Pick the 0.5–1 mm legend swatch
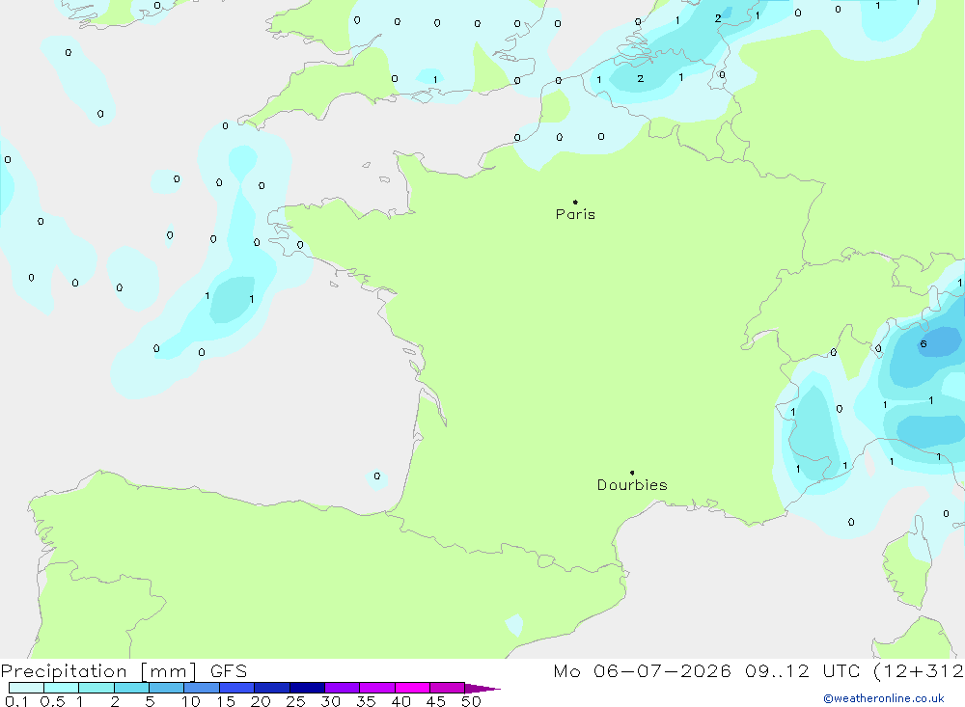This screenshot has height=707, width=965. (62, 688)
